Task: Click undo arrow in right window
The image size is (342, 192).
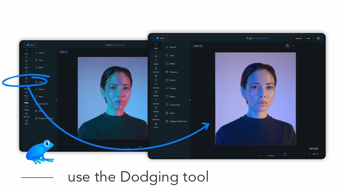Action: (x=287, y=46)
